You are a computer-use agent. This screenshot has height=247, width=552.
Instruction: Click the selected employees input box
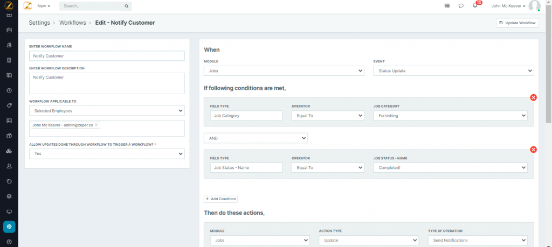(x=107, y=128)
